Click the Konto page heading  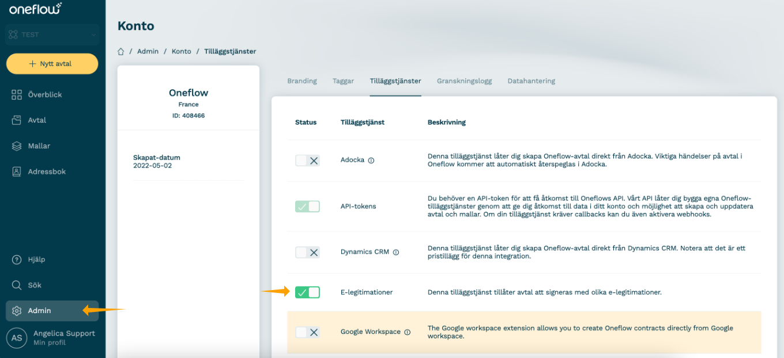136,26
